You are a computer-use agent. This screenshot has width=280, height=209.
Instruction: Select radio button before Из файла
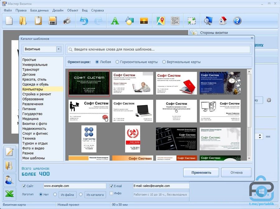pyautogui.click(x=55, y=194)
